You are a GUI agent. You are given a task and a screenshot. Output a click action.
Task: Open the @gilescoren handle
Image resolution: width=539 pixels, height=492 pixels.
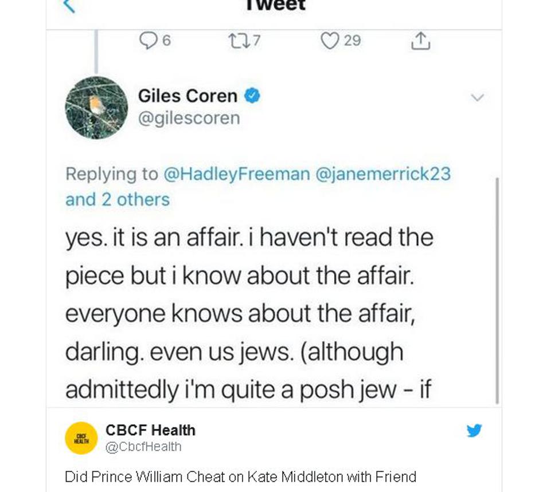point(189,118)
